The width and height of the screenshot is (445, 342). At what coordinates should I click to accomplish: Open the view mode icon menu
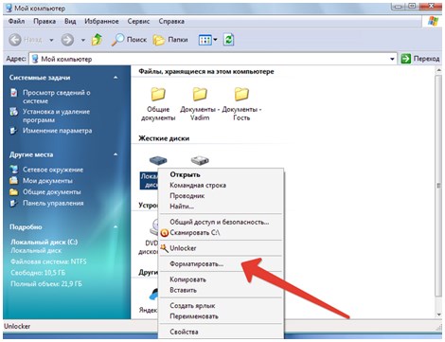[205, 40]
